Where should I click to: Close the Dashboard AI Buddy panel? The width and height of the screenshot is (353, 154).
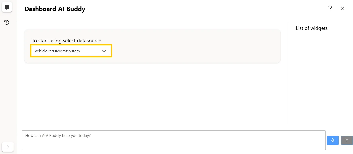point(342,8)
